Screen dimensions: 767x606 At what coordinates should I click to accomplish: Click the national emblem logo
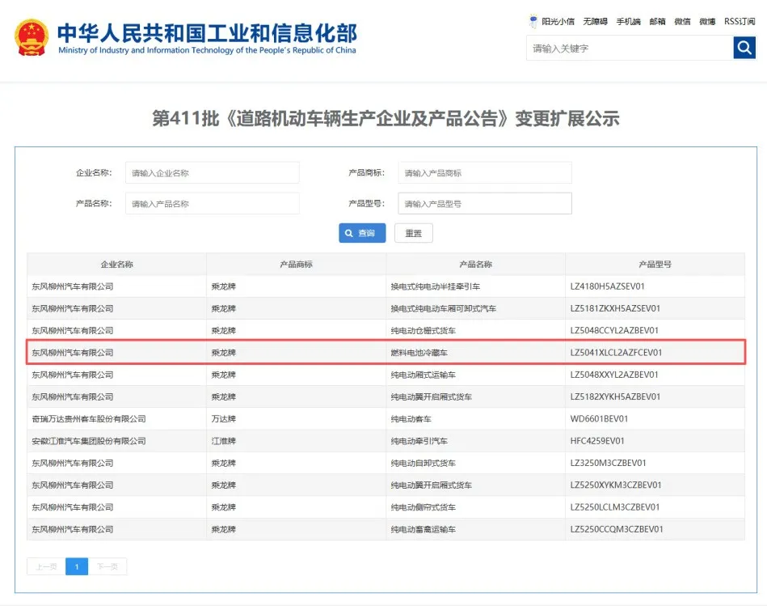[x=32, y=37]
